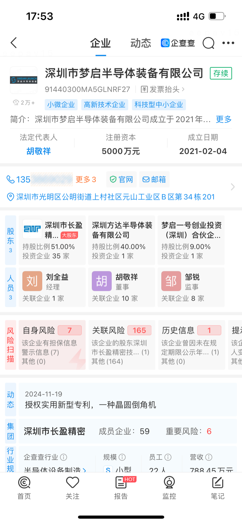Tap 胡敬祥 purple avatar tile

click(x=101, y=281)
